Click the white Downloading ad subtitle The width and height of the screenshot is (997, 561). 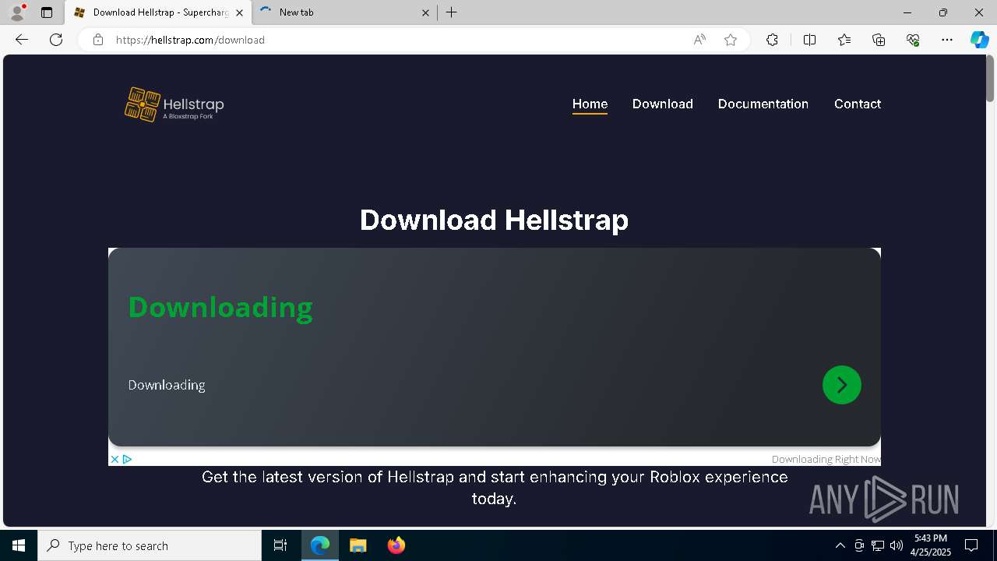pos(167,385)
